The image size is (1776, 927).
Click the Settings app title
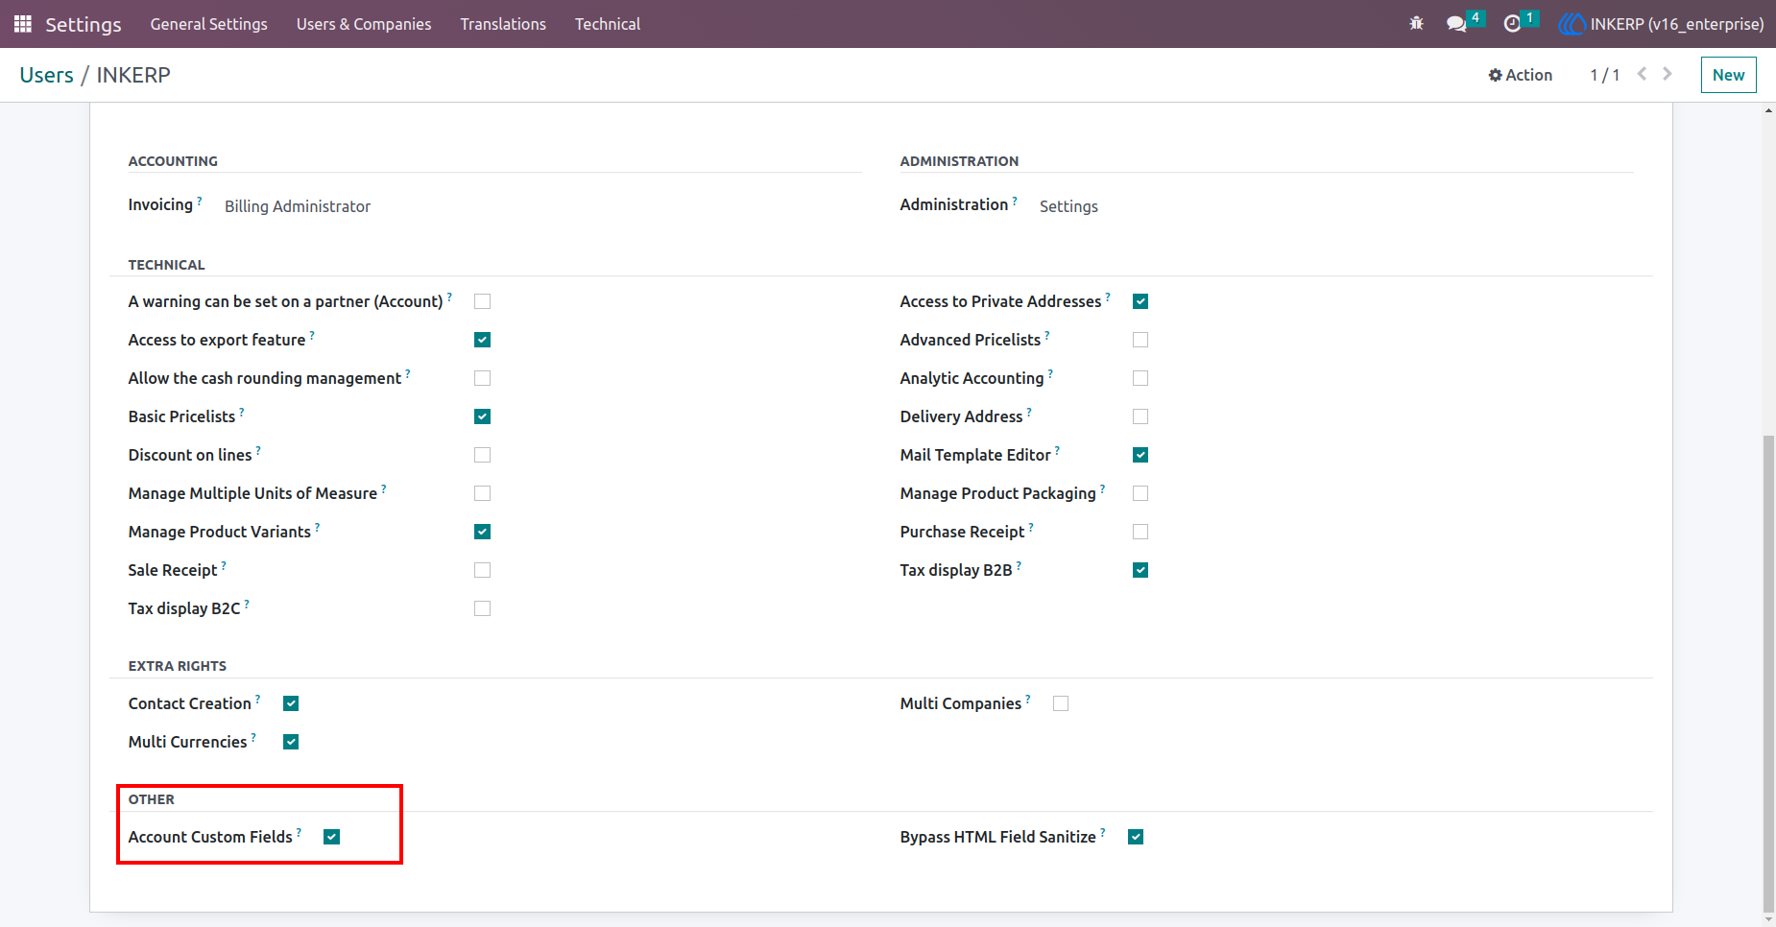84,24
